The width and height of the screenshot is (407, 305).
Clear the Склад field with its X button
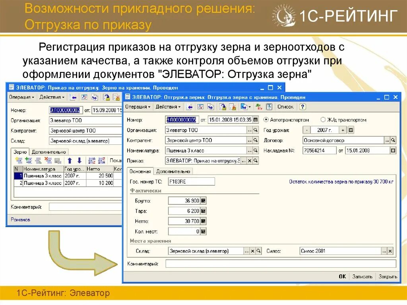click(252, 251)
